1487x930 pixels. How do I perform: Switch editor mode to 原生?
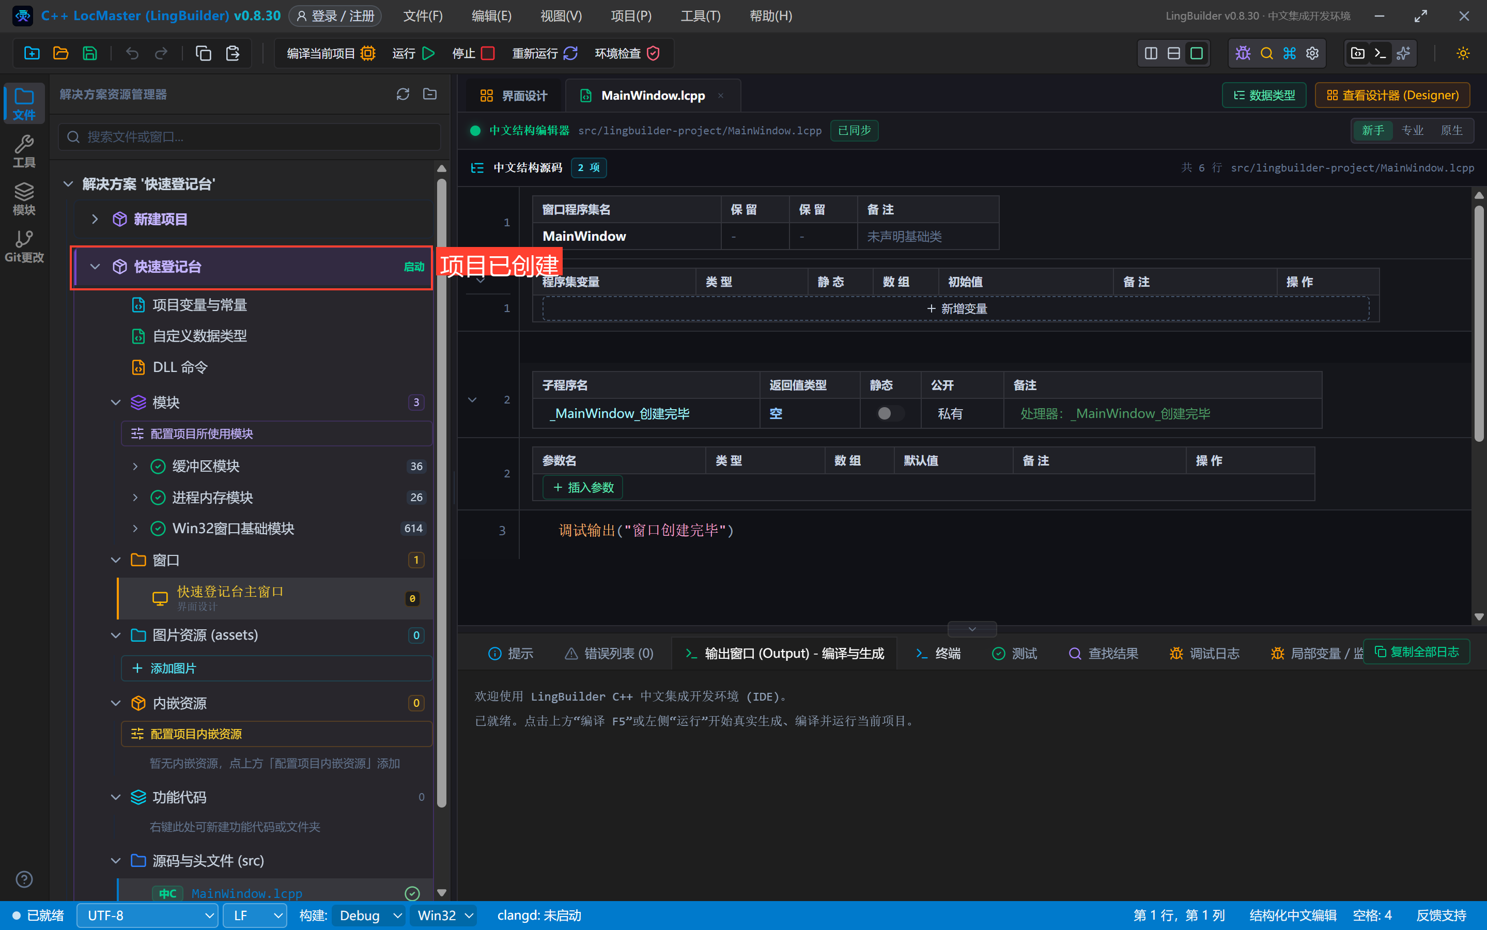coord(1451,130)
